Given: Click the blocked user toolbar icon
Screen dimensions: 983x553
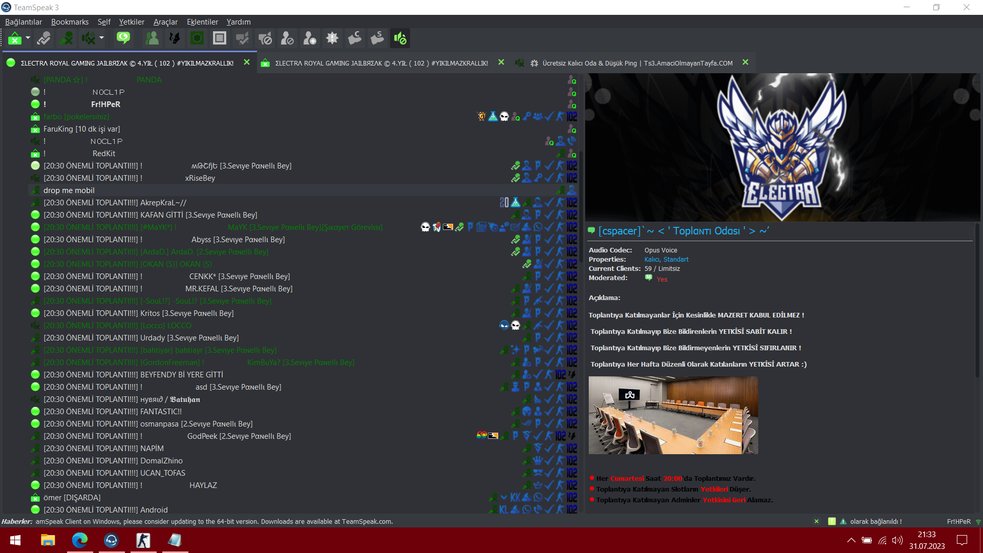Looking at the screenshot, I should coord(287,38).
